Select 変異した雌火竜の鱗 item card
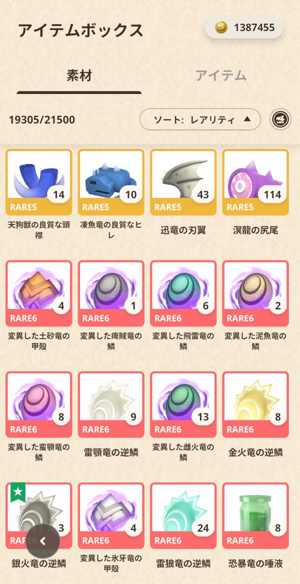This screenshot has height=584, width=300. pyautogui.click(x=183, y=404)
